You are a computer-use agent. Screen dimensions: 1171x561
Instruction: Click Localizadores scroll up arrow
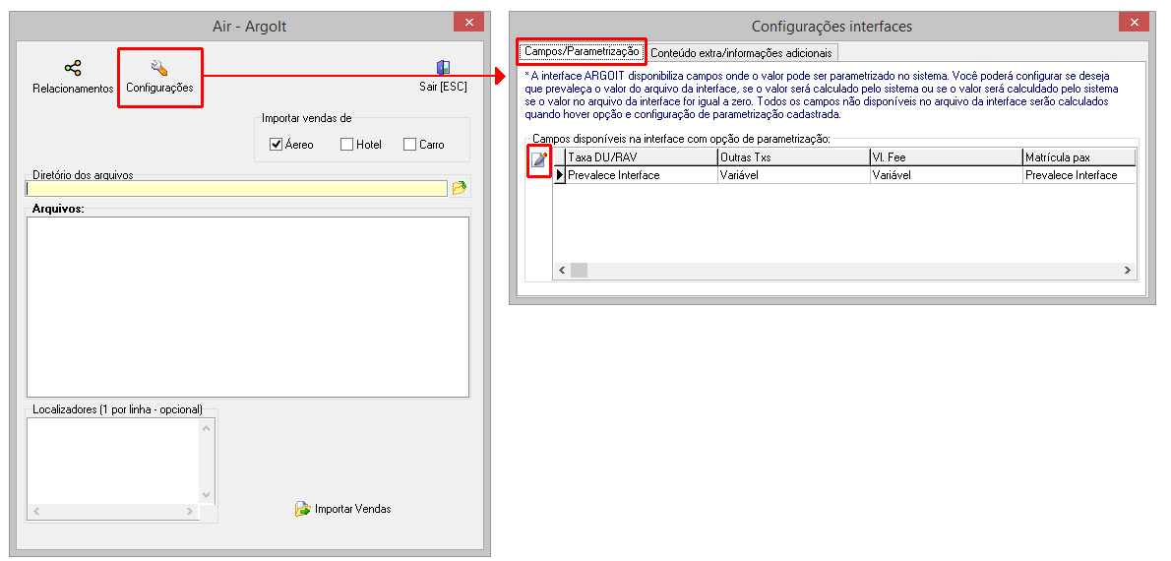(207, 428)
